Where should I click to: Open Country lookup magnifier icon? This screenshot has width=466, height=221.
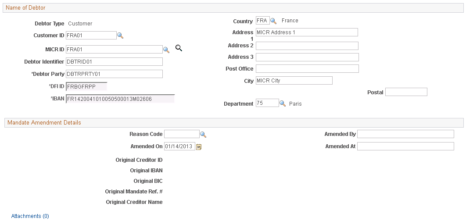pyautogui.click(x=273, y=21)
